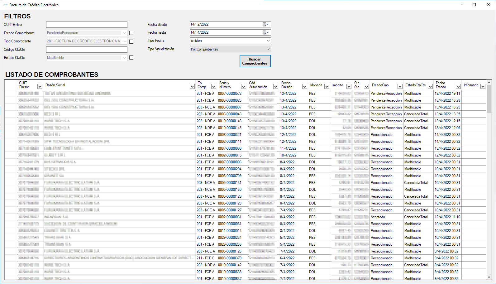Open filter arrow on Razón Social column

[192, 87]
